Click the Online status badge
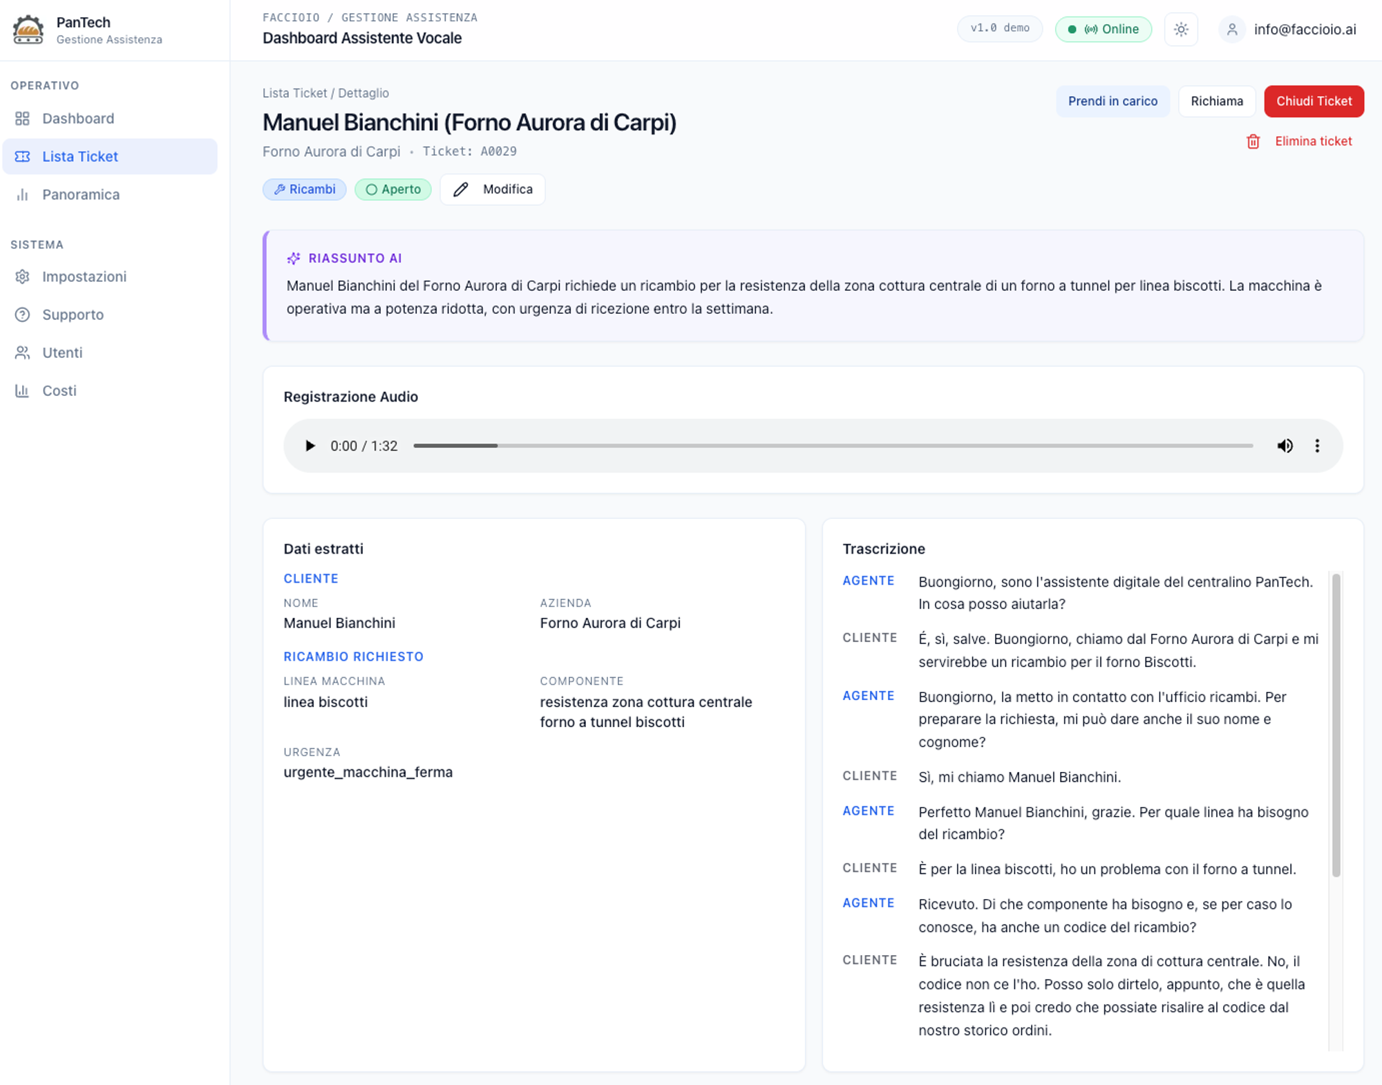 coord(1103,29)
